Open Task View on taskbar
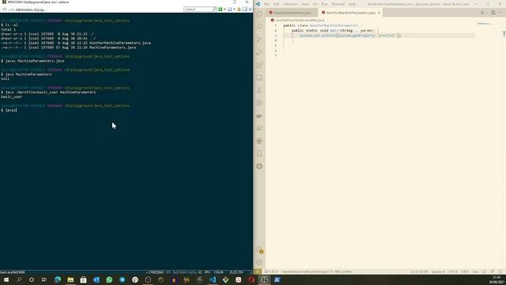Viewport: 506px width, 285px height. pyautogui.click(x=44, y=279)
